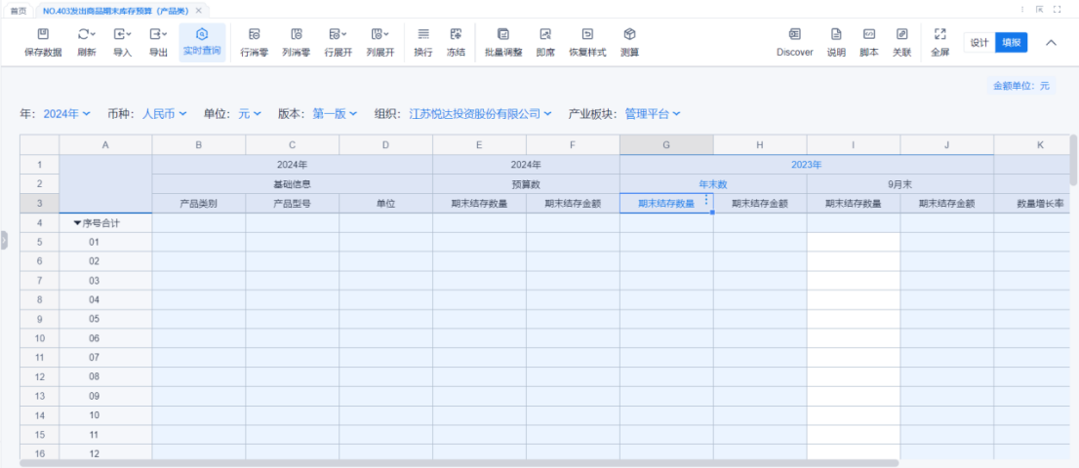Enter 全屏 fullscreen mode

(939, 35)
